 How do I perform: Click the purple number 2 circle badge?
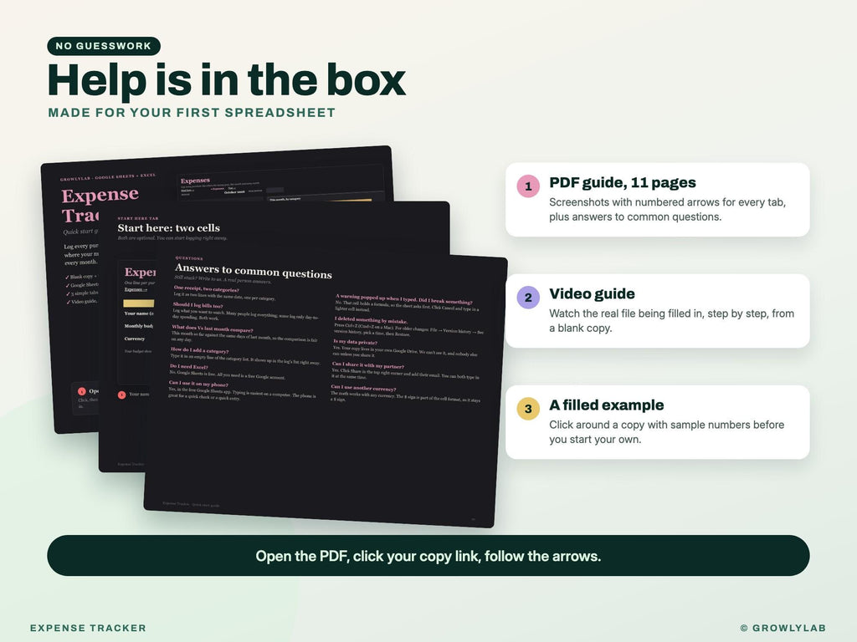pos(528,298)
